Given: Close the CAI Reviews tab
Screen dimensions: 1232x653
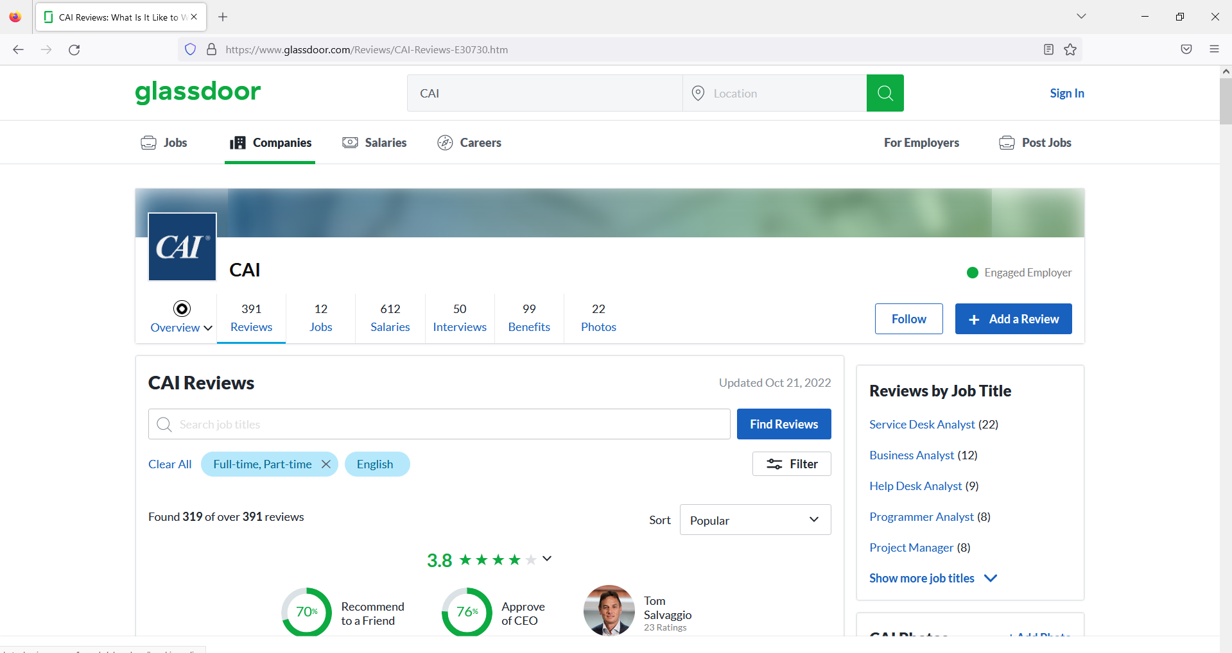Looking at the screenshot, I should pos(194,17).
